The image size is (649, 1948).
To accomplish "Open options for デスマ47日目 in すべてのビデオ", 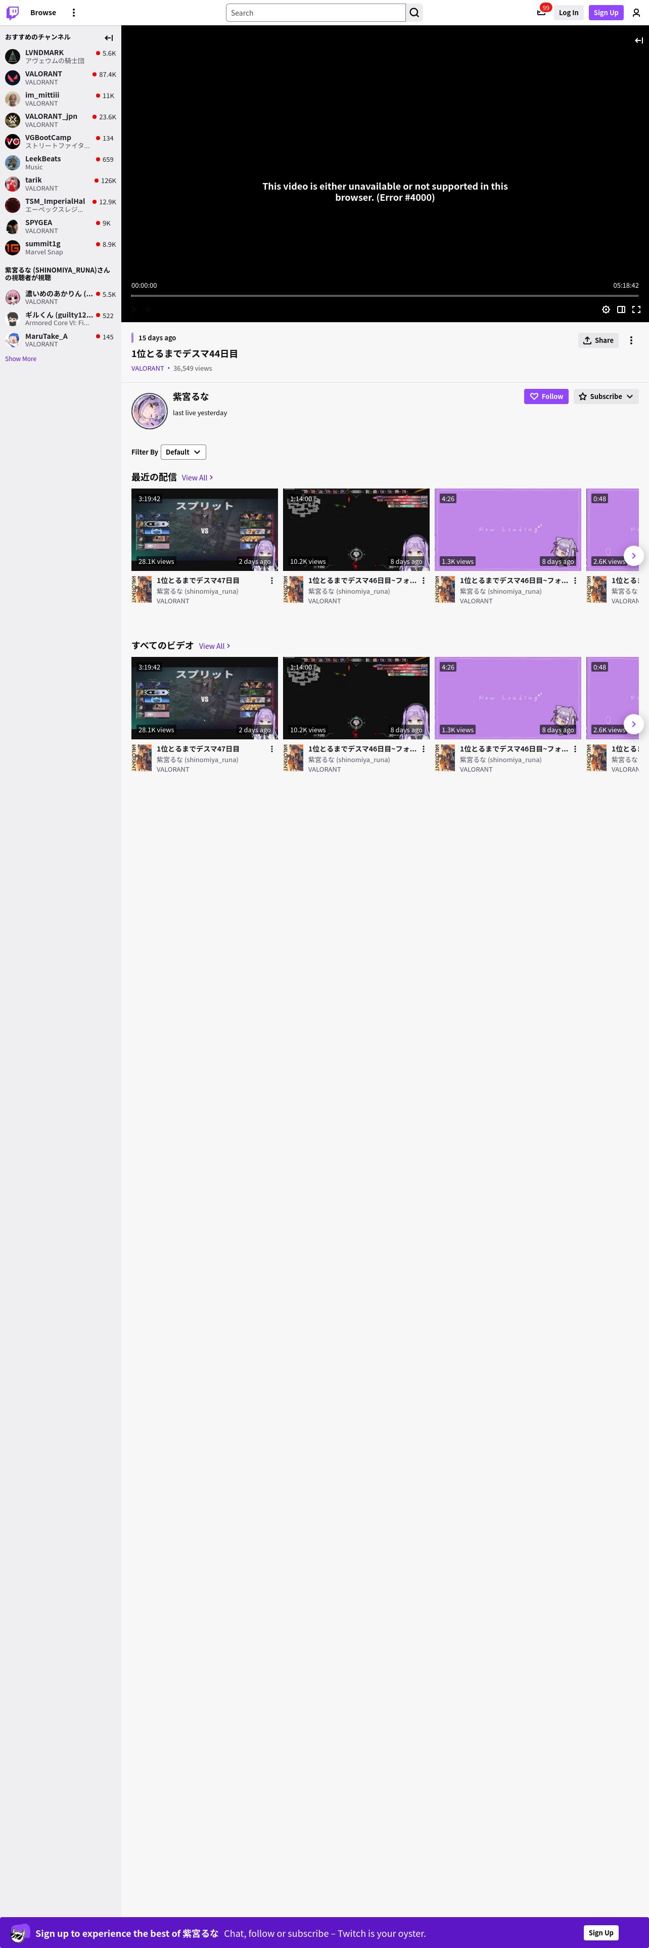I will point(272,749).
